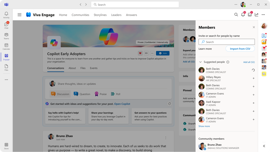Collapse the Suggested people section
This screenshot has width=270, height=152.
click(200, 62)
